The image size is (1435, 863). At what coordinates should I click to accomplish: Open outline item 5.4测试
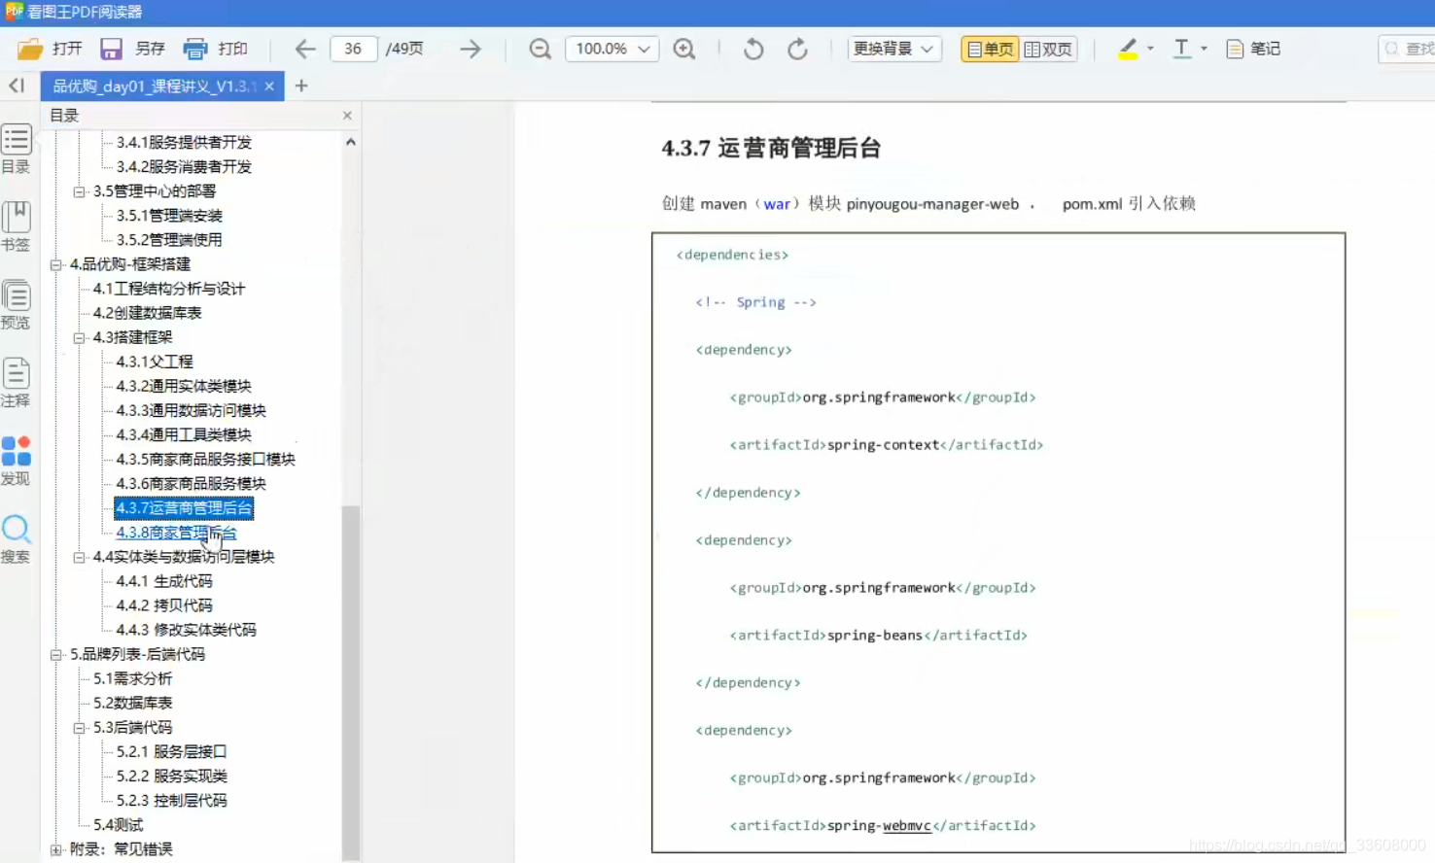118,825
